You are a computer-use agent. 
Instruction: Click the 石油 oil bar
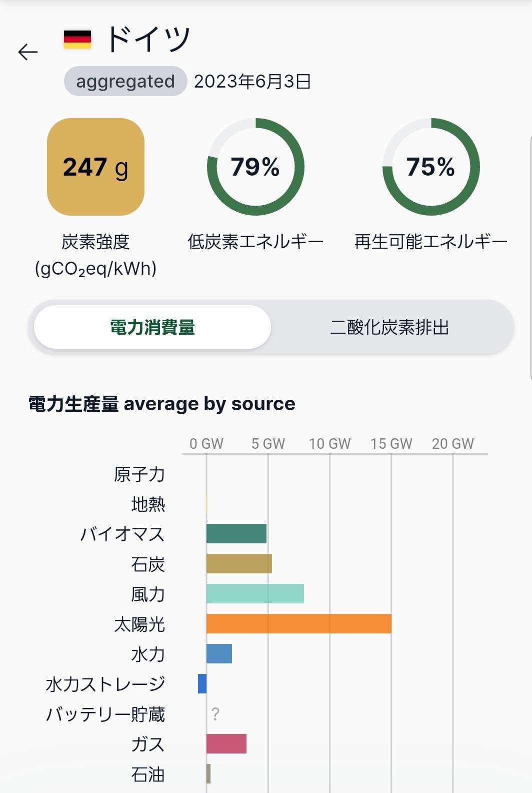(208, 774)
